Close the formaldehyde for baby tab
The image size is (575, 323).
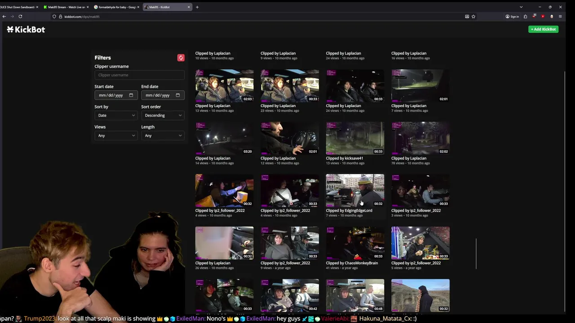coord(138,7)
